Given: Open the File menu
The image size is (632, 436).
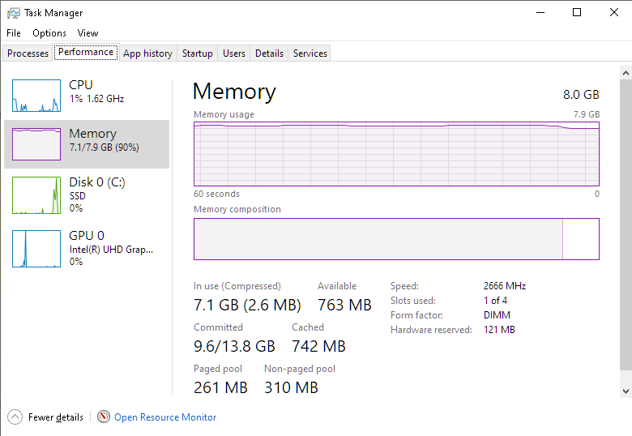Looking at the screenshot, I should pos(14,33).
